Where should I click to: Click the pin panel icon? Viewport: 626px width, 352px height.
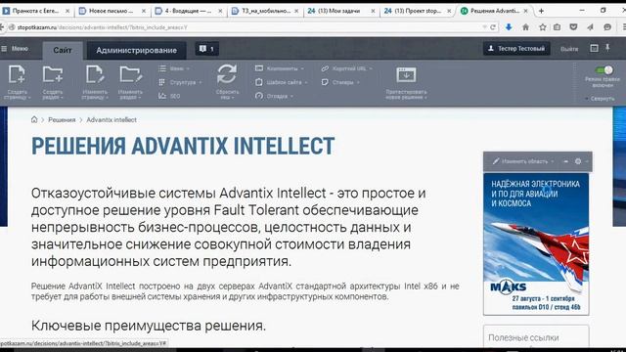point(607,48)
